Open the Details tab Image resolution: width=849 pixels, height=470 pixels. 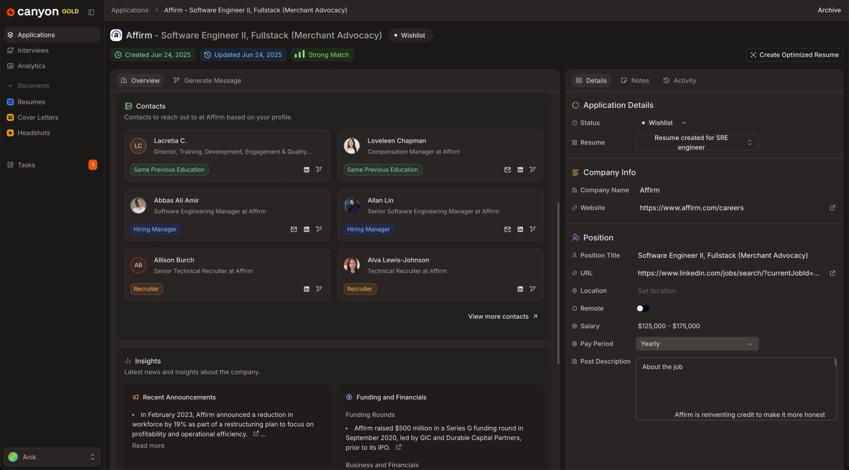(x=591, y=80)
